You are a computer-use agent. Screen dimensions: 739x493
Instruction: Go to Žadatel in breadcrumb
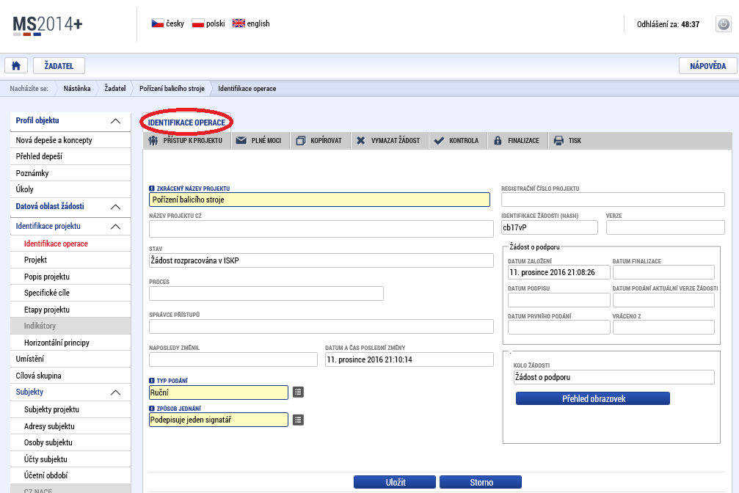coord(115,89)
